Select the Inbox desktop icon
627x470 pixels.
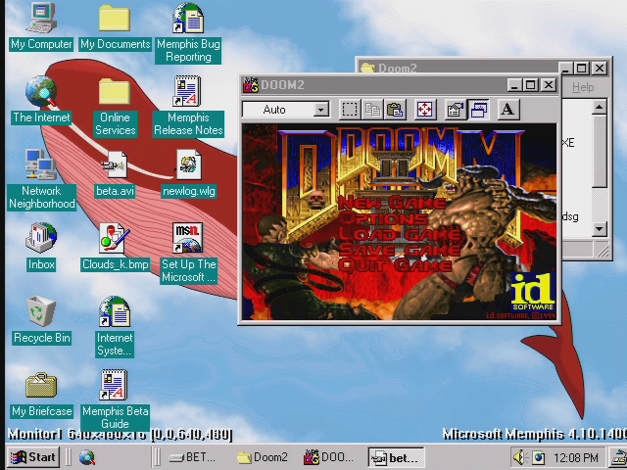[41, 247]
